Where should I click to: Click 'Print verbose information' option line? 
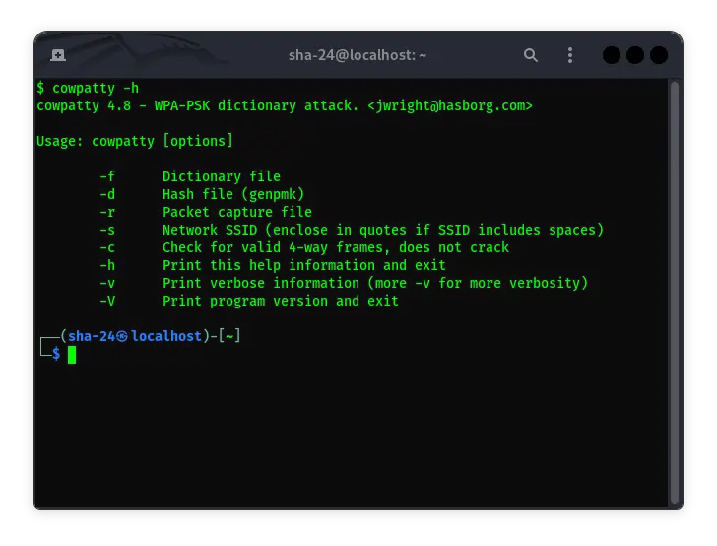coord(374,283)
